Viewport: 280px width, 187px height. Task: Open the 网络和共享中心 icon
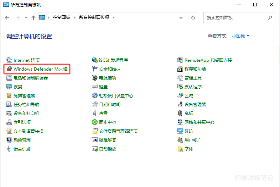point(180,122)
